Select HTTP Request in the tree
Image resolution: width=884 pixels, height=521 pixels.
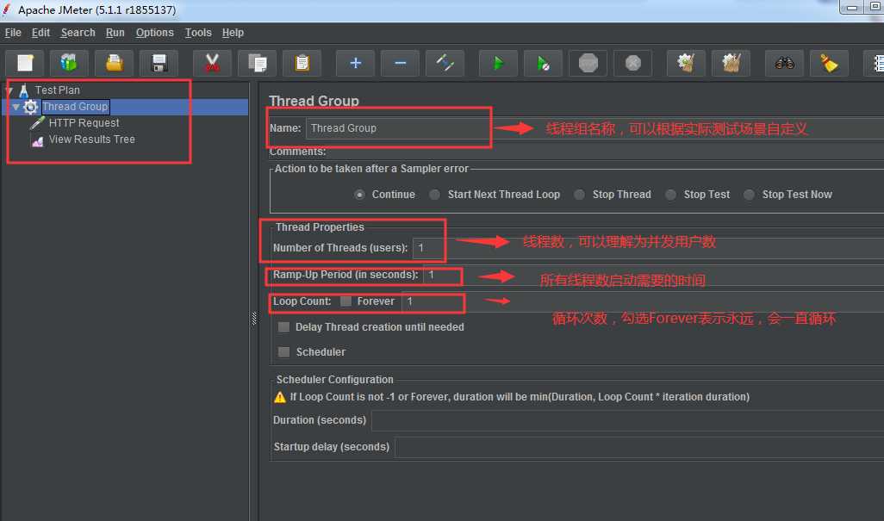84,123
